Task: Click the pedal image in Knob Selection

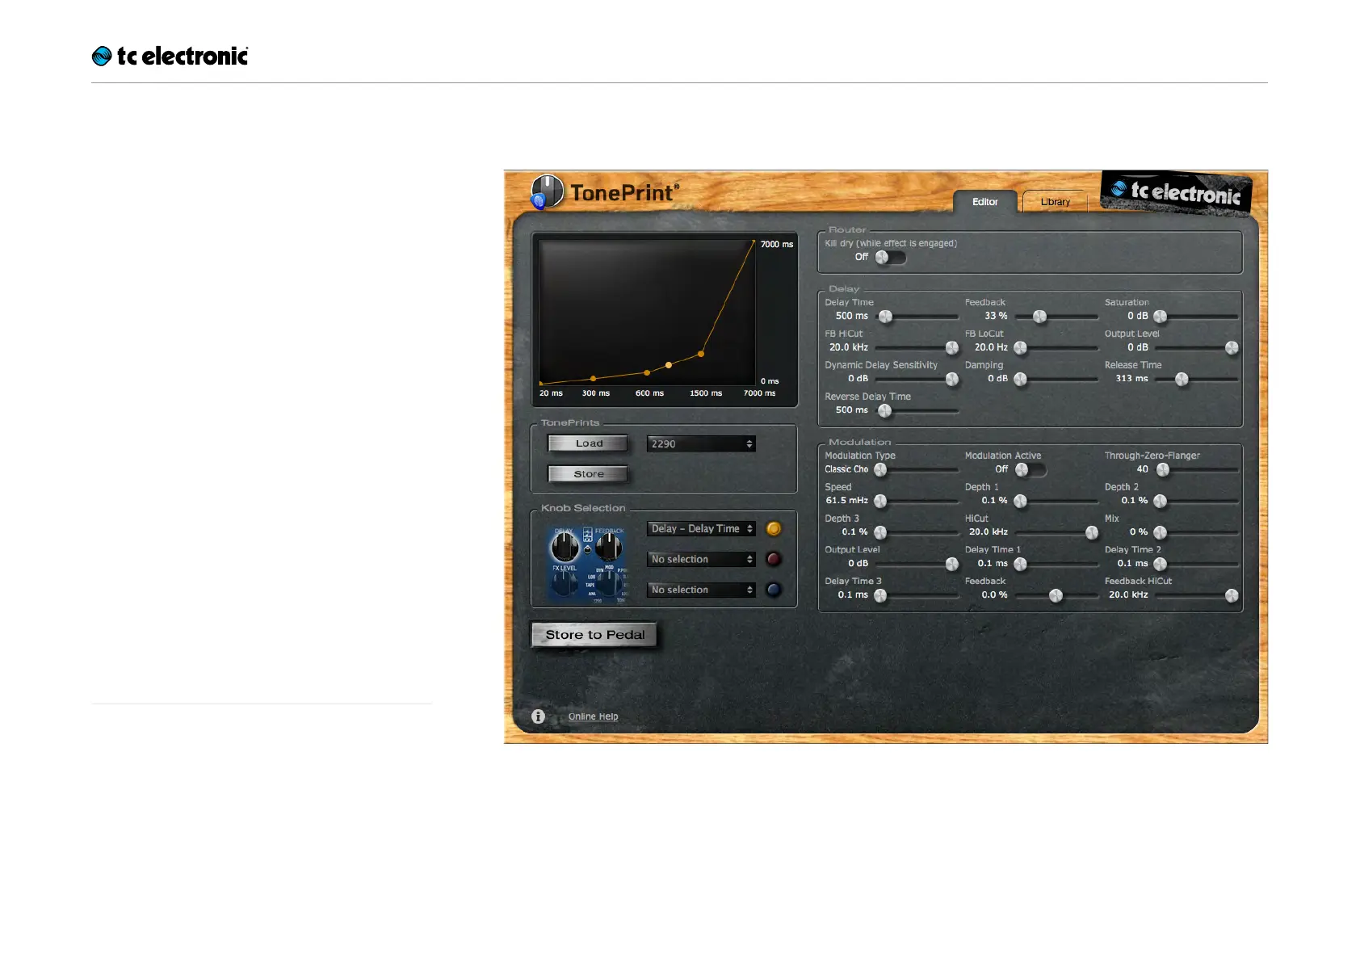Action: 588,564
